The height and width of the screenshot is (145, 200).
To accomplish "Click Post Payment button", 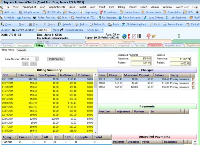I will [x=56, y=59].
